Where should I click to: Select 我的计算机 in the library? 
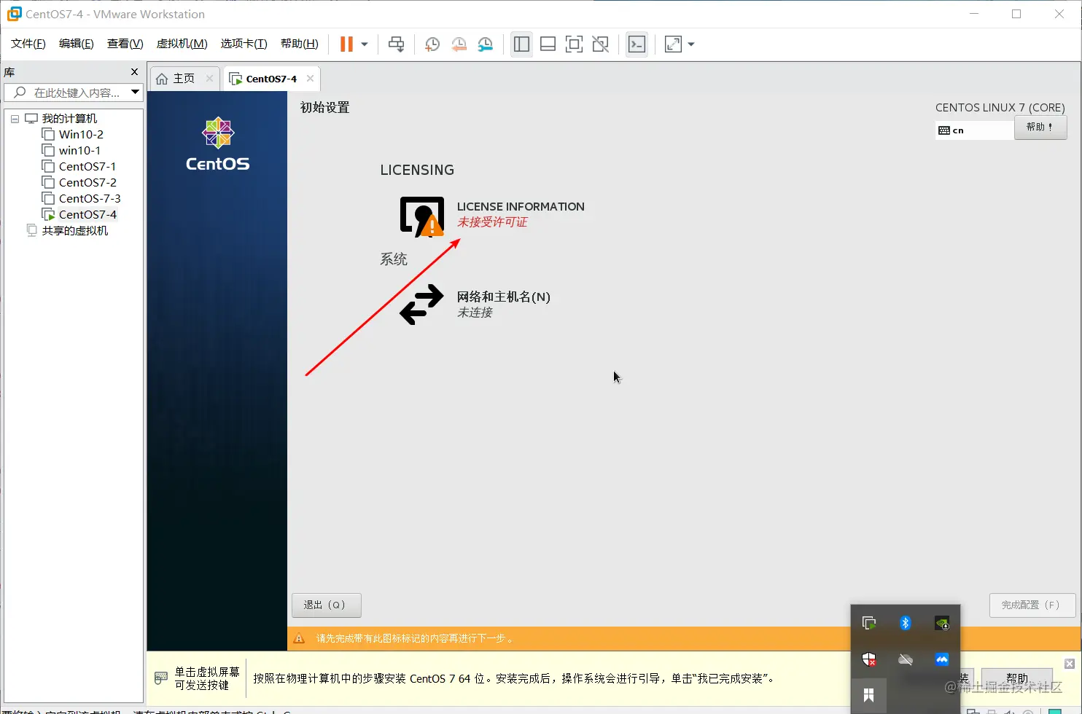(69, 119)
